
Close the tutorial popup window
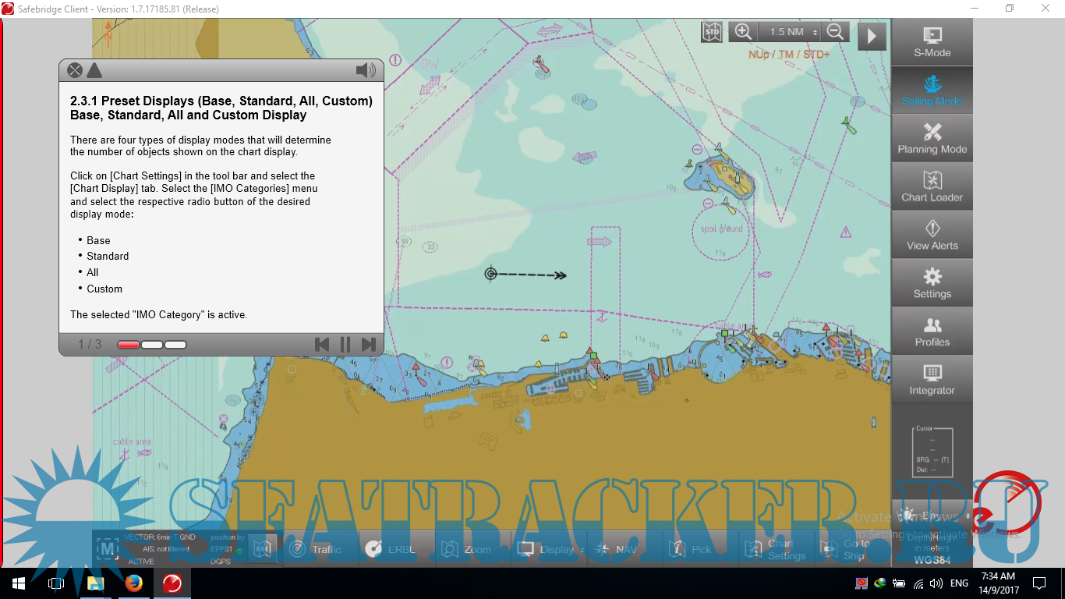(x=75, y=71)
